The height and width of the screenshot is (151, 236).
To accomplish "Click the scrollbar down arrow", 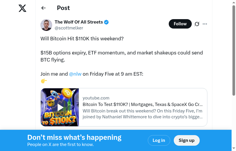I will [234, 148].
